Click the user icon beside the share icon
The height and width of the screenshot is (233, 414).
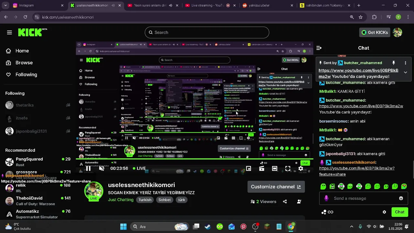[299, 202]
